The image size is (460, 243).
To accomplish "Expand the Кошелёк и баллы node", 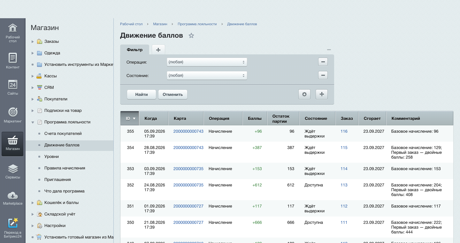I will point(33,203).
